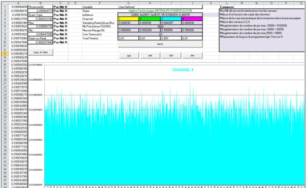Select the Com Timeout cell containing 20
Screen dimensions: 306x188
[x=160, y=34]
